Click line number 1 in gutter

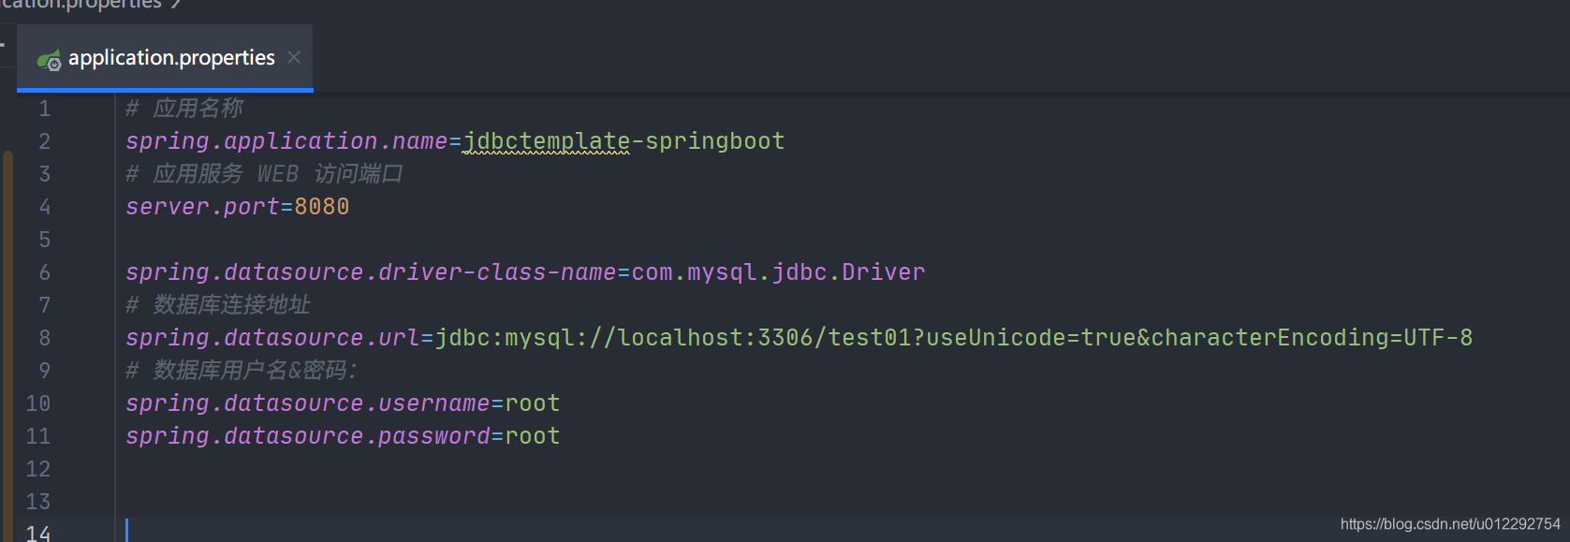(x=44, y=109)
